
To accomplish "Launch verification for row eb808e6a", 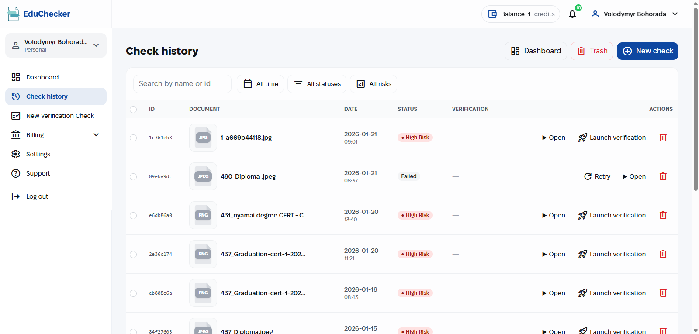I will coord(612,293).
